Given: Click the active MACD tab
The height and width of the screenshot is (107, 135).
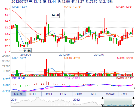Looking at the screenshot, I should click(x=19, y=94).
